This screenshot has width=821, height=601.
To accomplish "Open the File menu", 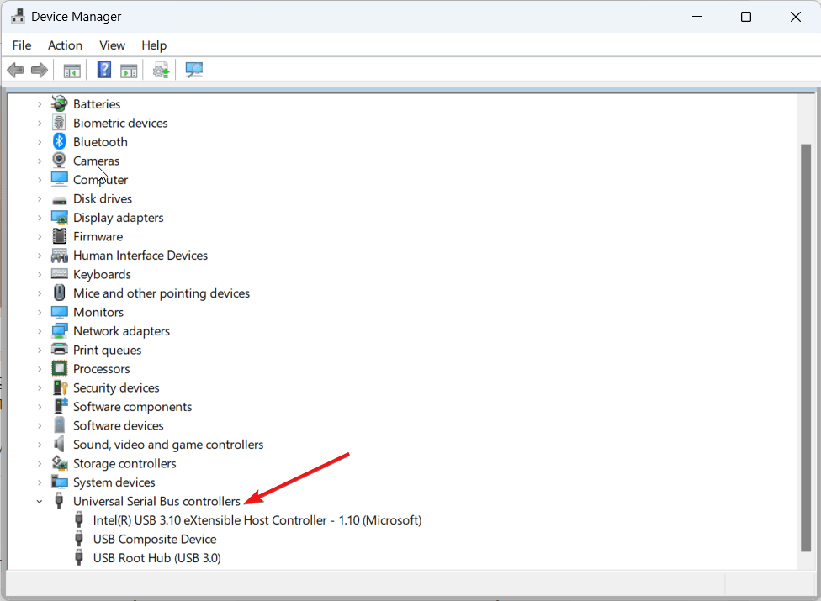I will click(22, 45).
